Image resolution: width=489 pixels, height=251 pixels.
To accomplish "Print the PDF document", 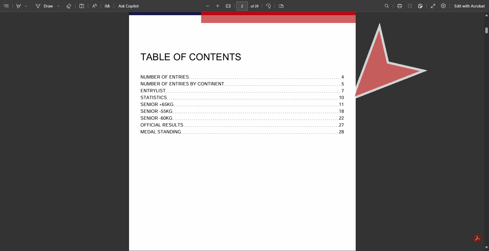I will [400, 6].
